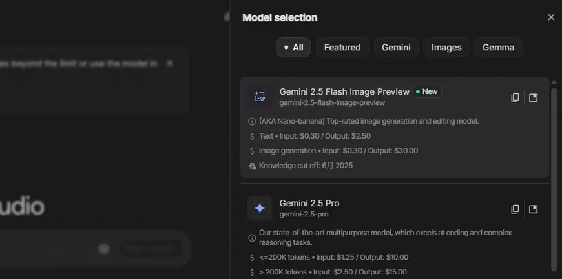The image size is (562, 279).
Task: Click the gemini-2.5-flash-image-preview model ID text
Action: pos(332,103)
